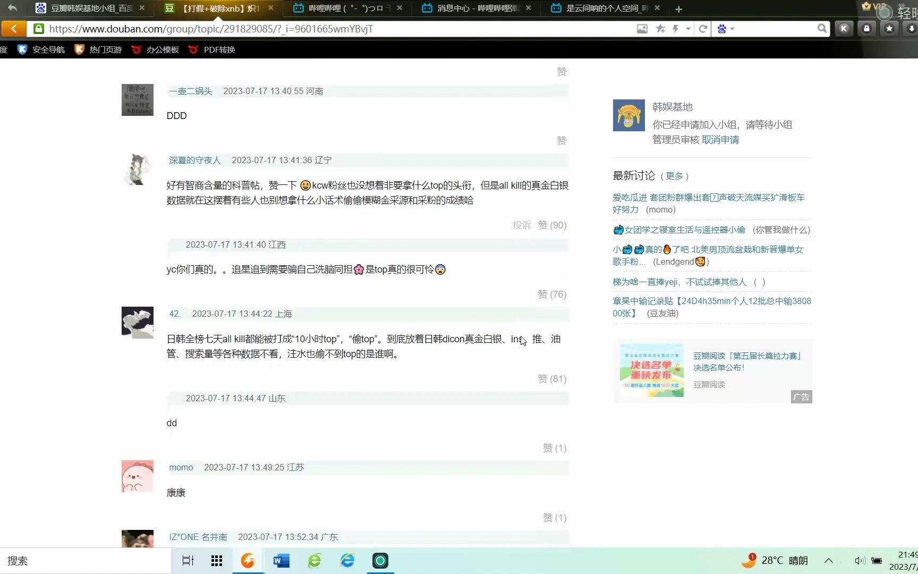Viewport: 918px width, 574px height.
Task: Open the 豆瓣阅读 第五届长篇拉力赛 ad link
Action: click(747, 361)
